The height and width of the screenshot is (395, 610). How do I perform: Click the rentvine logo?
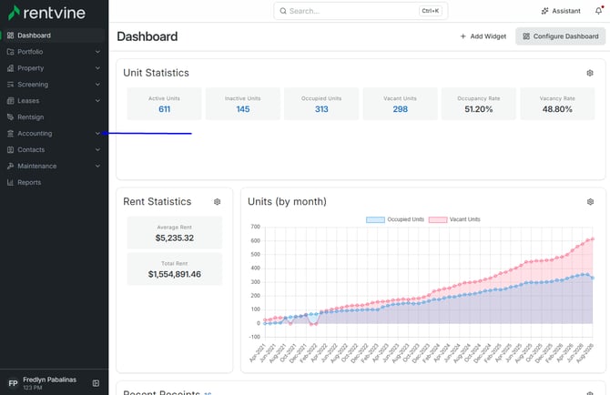point(46,13)
